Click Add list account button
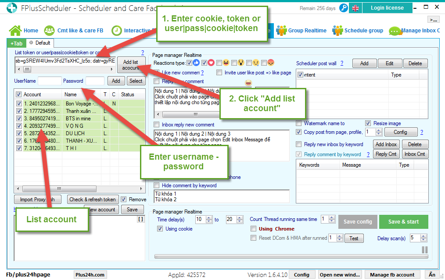445x280 pixels. pos(130,65)
